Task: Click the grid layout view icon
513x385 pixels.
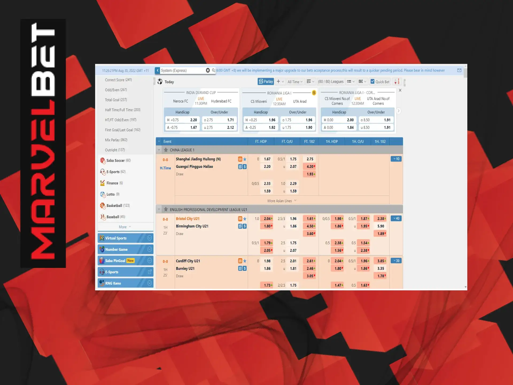Action: coord(349,83)
